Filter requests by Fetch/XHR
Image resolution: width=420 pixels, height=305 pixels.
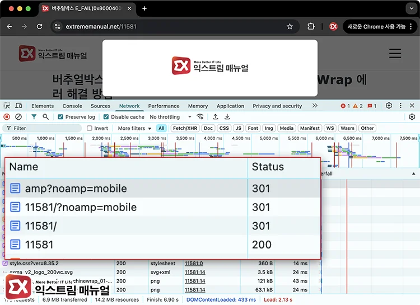pyautogui.click(x=185, y=128)
